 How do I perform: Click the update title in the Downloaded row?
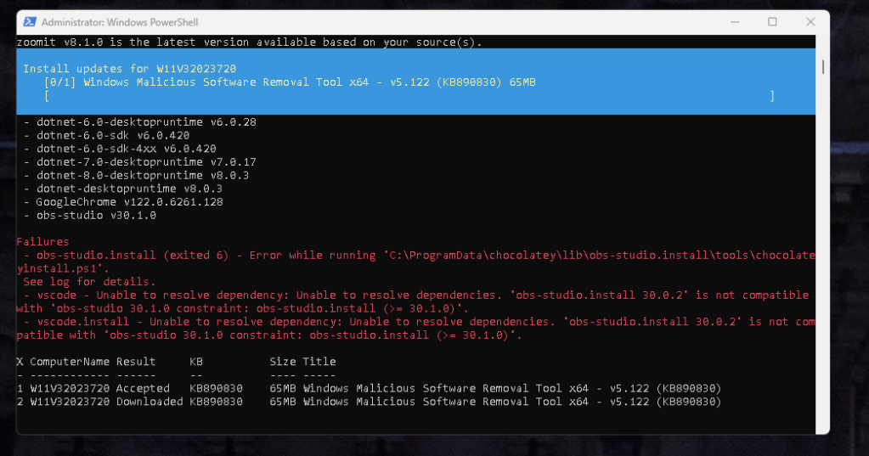512,401
